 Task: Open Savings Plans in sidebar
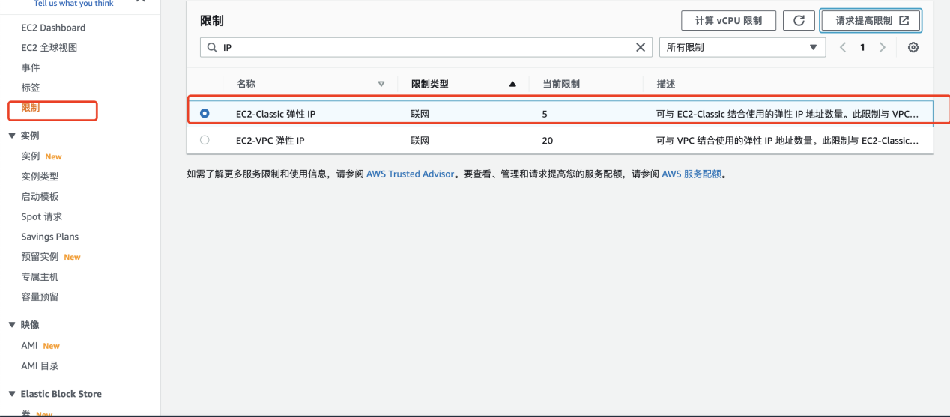pyautogui.click(x=49, y=237)
